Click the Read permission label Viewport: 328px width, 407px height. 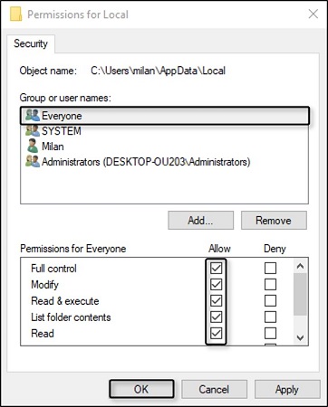[43, 334]
